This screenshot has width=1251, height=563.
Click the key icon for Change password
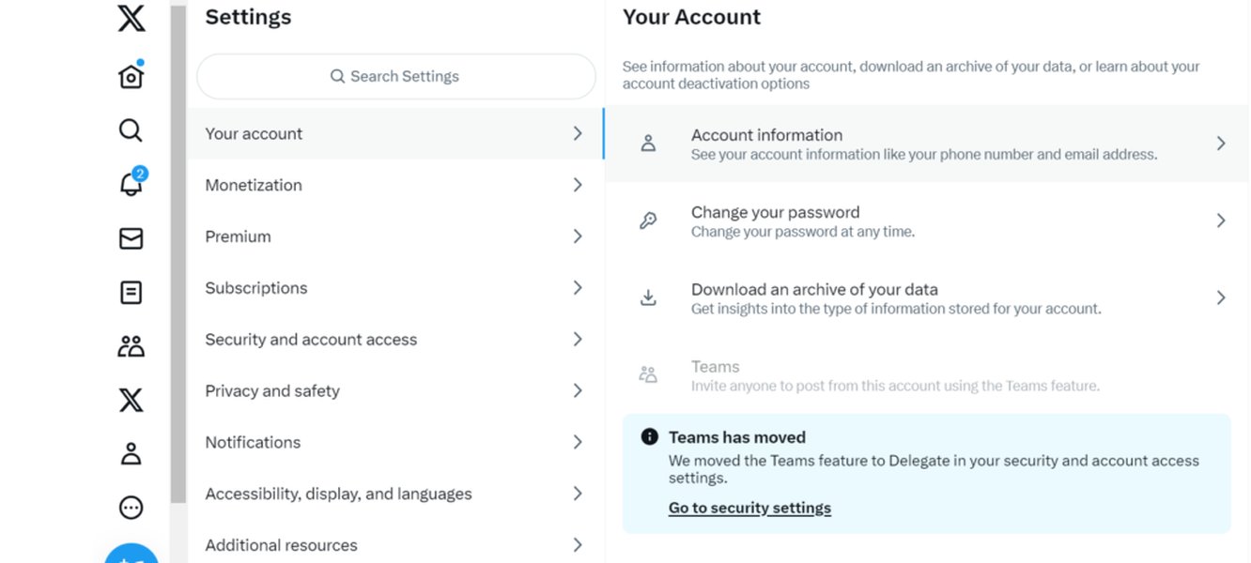648,221
